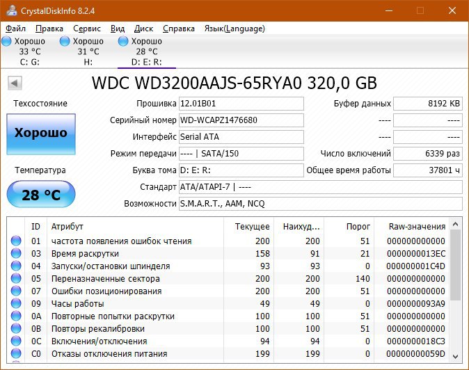Select the 'Переназначенные сектора' row
The image size is (469, 370).
[x=228, y=279]
